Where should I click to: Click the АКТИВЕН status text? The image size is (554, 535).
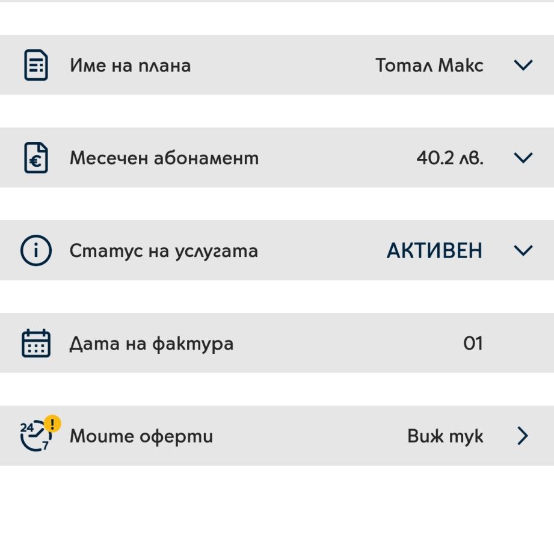tap(434, 251)
